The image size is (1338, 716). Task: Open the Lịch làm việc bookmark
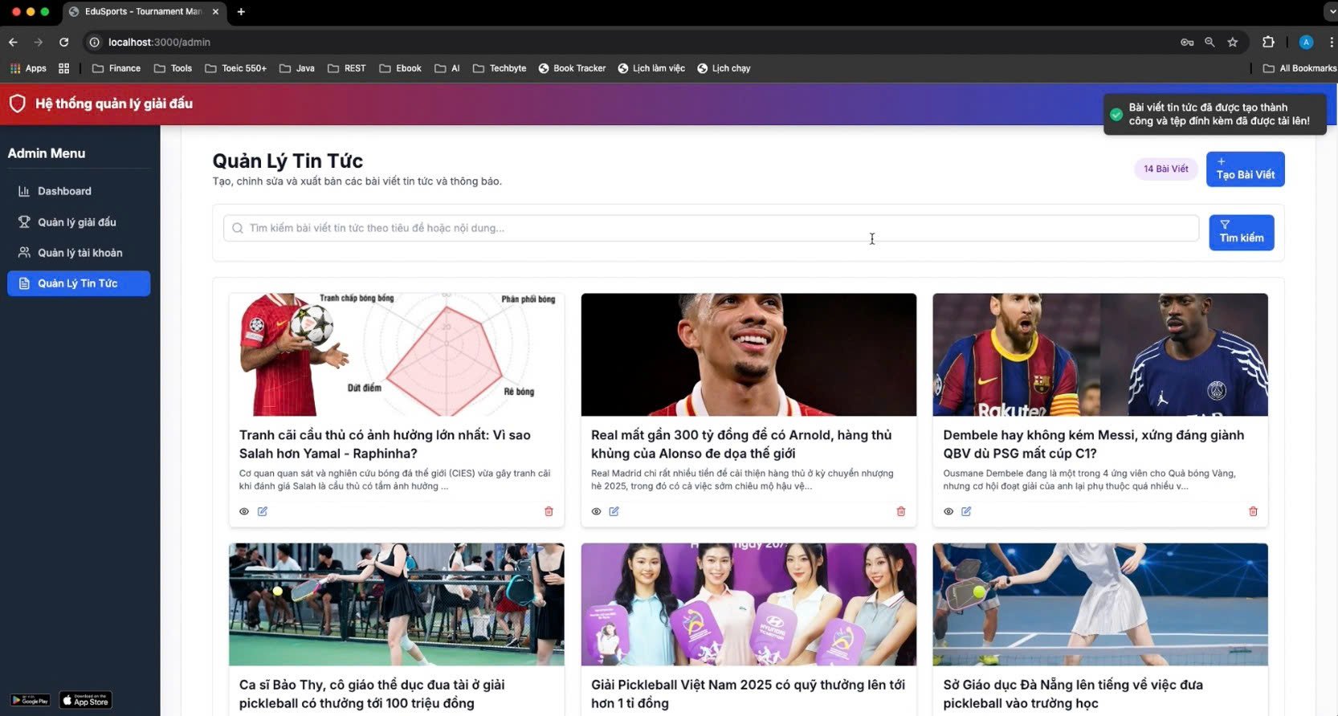(651, 68)
